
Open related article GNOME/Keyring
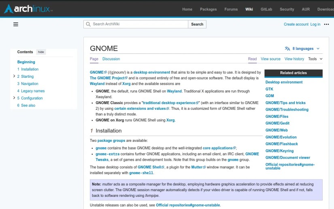(x=279, y=151)
